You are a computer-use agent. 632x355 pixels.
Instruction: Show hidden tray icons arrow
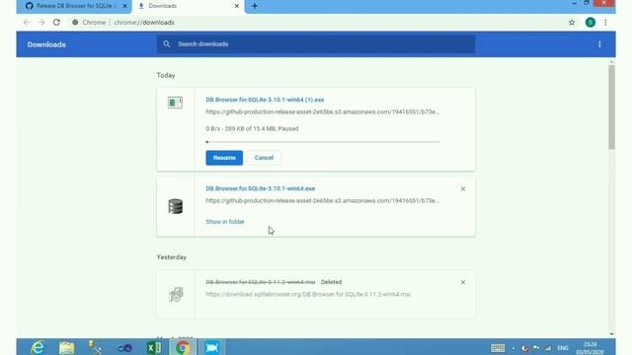513,348
